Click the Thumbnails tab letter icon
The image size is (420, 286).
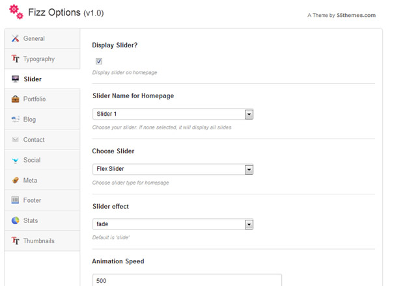click(x=15, y=240)
